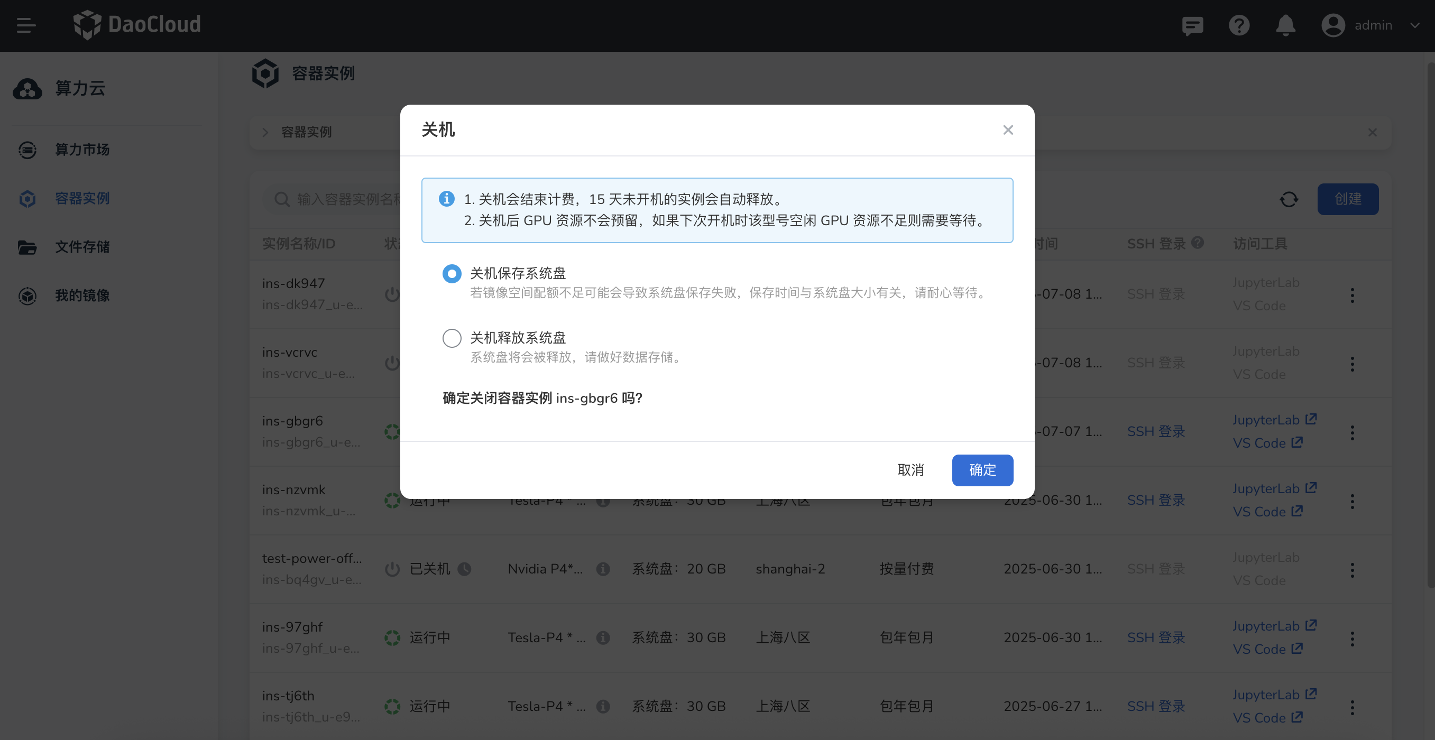This screenshot has height=740, width=1435.
Task: Refresh the container instance list
Action: (x=1289, y=199)
